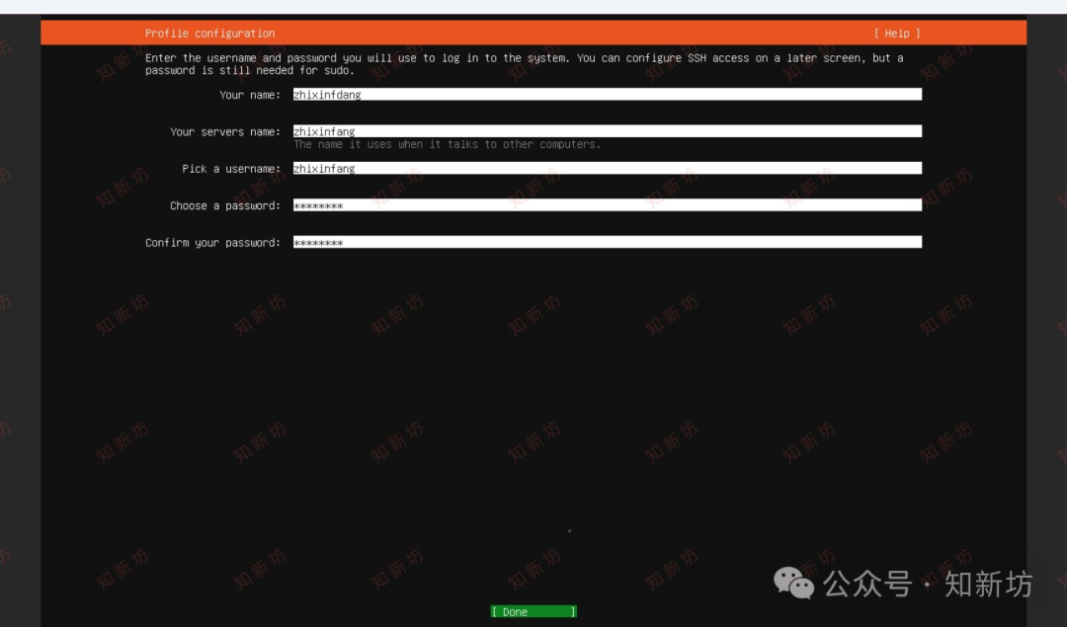Screen dimensions: 1067x627
Task: Click the 'Pick a username:' label
Action: [x=231, y=168]
